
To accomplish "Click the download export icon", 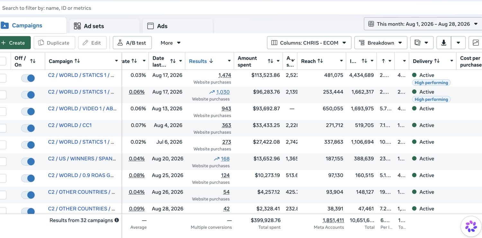I will point(444,43).
